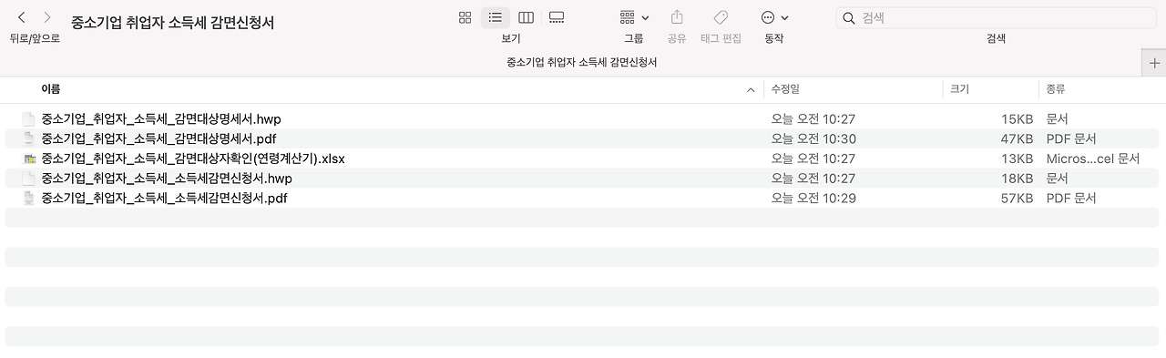Switch to gallery view
This screenshot has height=358, width=1166.
557,17
